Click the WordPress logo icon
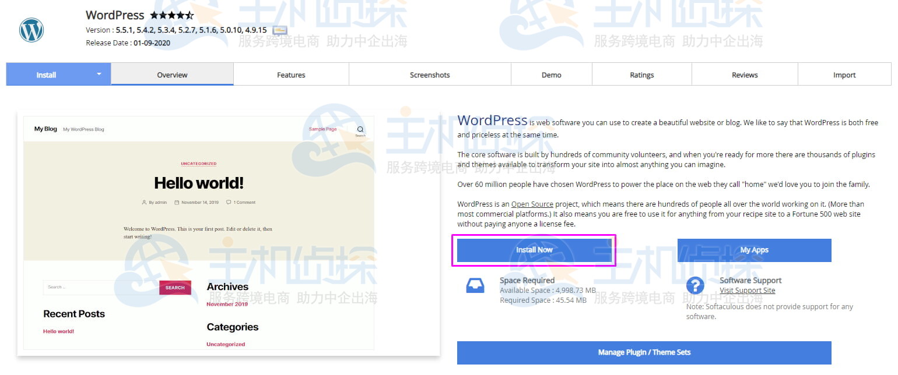Screen dimensions: 898x375 [x=30, y=30]
